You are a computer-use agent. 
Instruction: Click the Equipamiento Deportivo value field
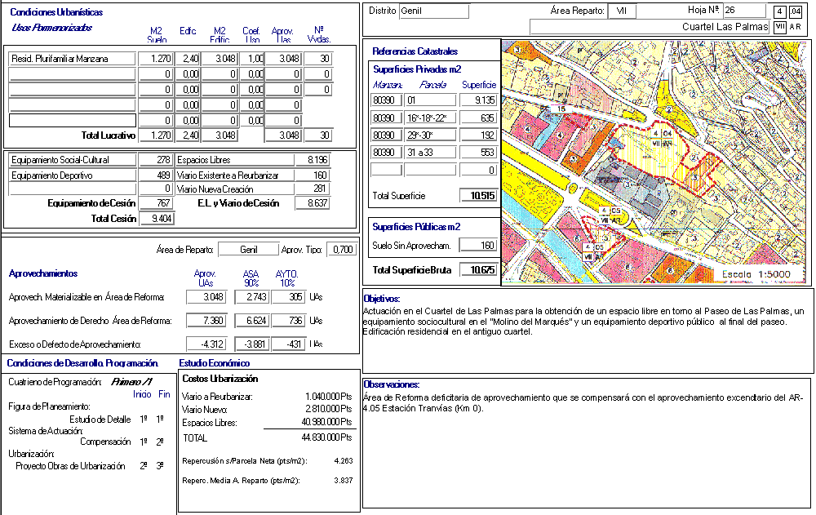[155, 175]
